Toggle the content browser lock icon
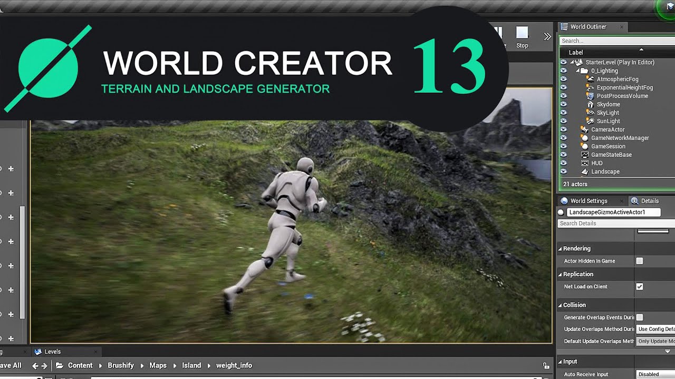 coord(546,366)
